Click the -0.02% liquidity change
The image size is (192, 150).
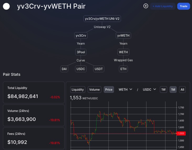pyautogui.click(x=55, y=97)
